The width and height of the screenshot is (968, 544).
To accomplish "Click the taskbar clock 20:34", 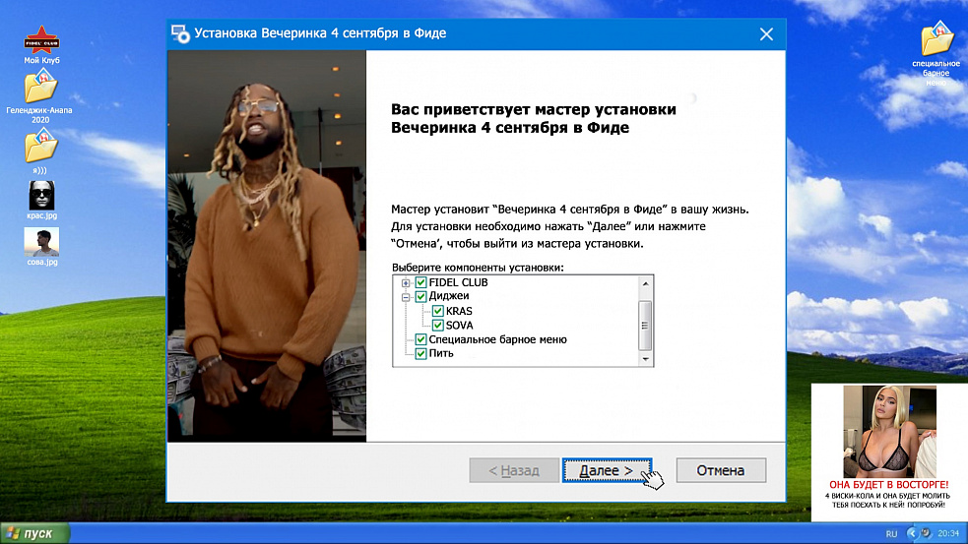I will click(x=948, y=533).
